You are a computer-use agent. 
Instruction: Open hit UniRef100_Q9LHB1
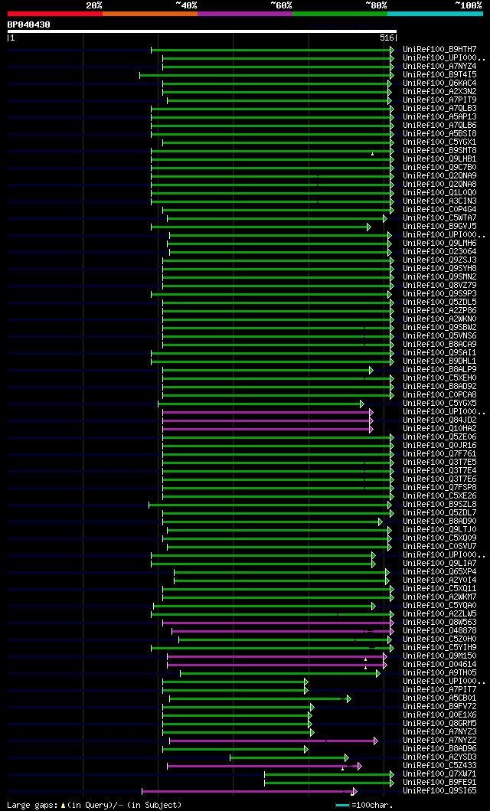(x=440, y=159)
